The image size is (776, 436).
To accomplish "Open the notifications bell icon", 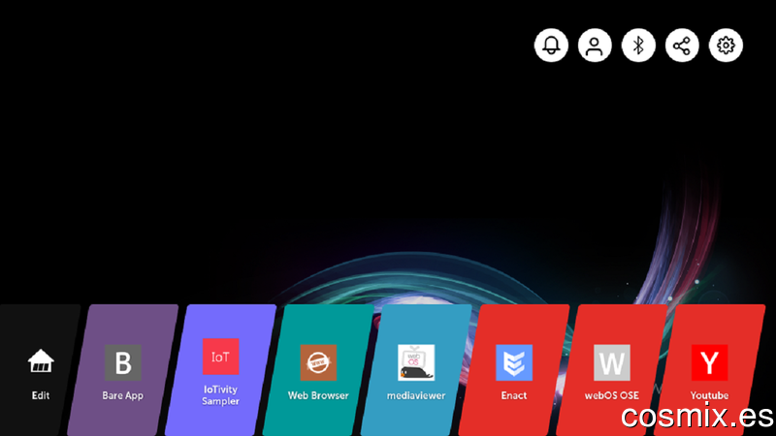I will coord(551,46).
